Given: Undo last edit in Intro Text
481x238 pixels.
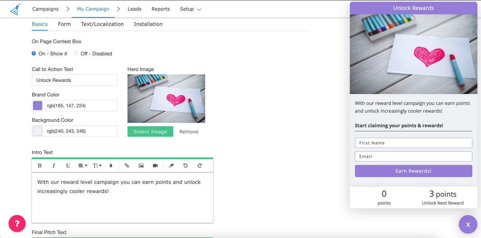Looking at the screenshot, I should (185, 165).
